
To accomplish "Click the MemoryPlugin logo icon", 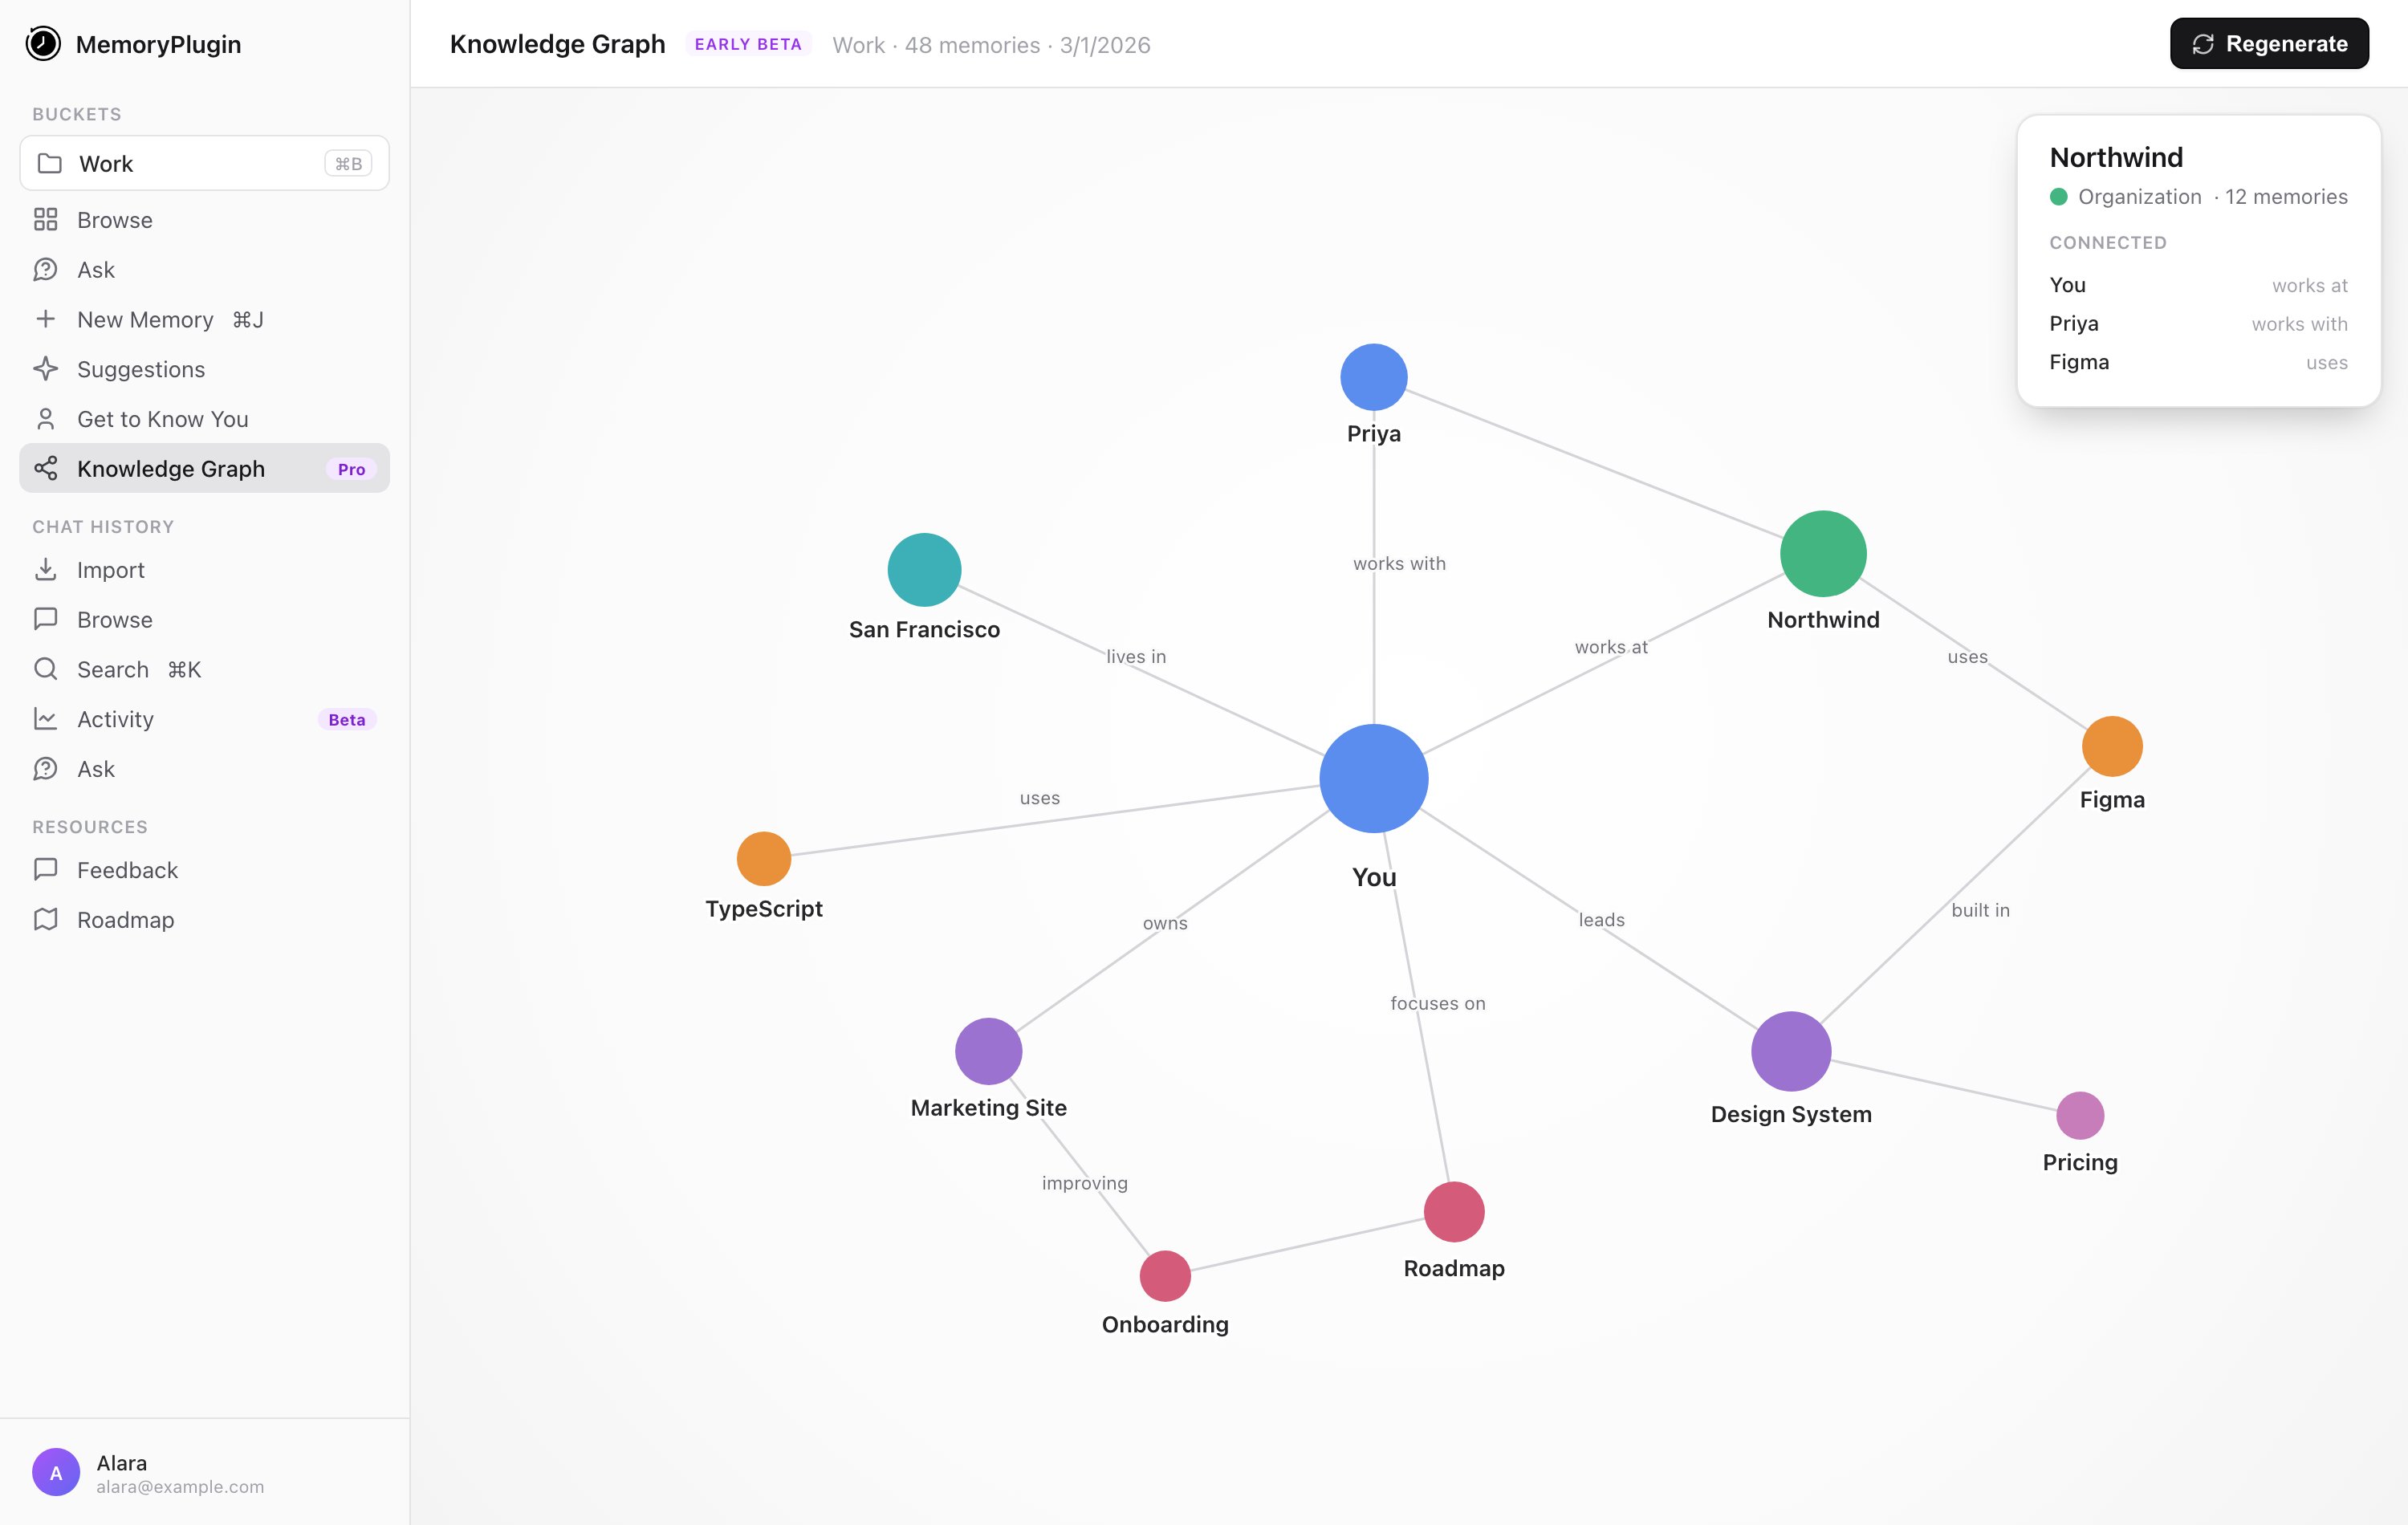I will pyautogui.click(x=43, y=44).
